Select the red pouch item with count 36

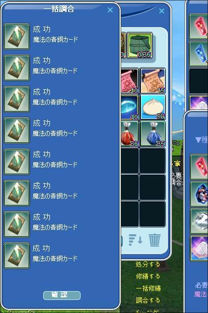(129, 134)
